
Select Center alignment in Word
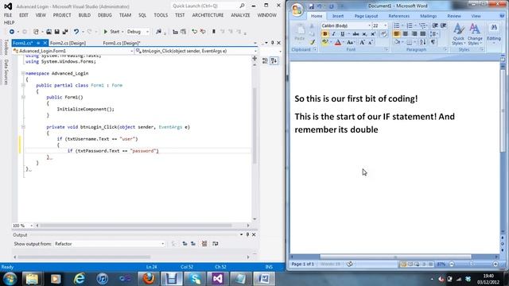405,33
